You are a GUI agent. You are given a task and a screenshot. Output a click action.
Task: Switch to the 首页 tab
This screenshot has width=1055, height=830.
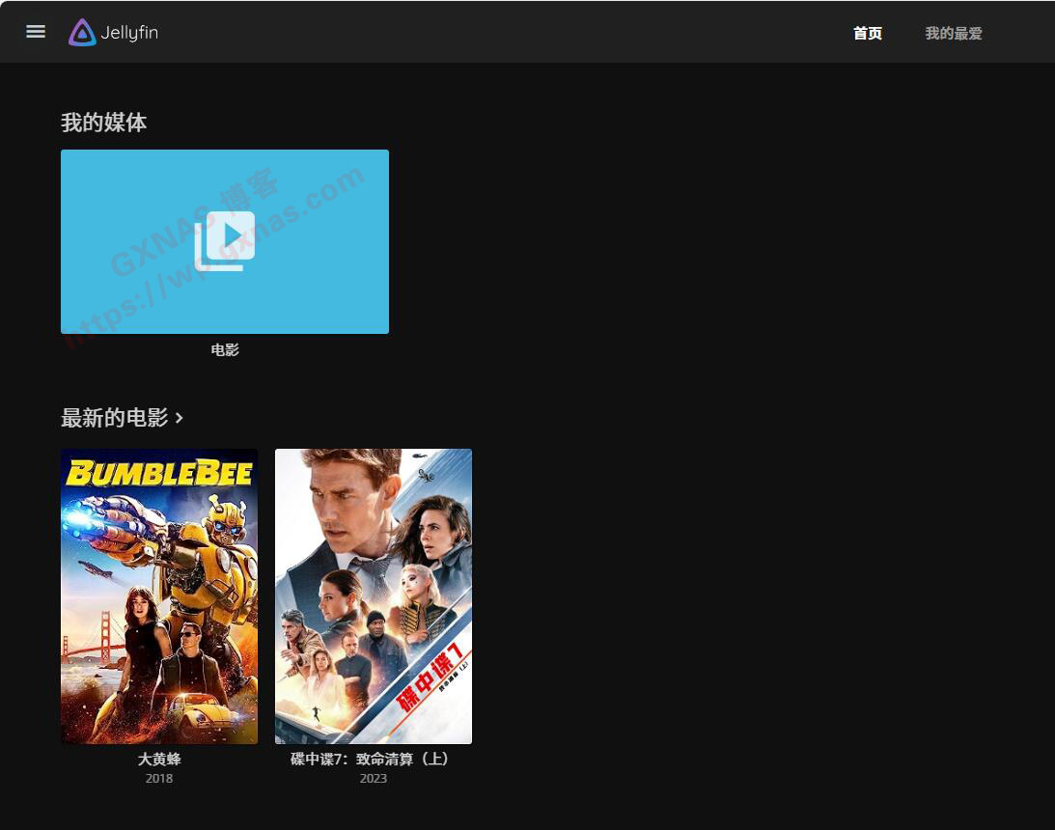[x=867, y=33]
